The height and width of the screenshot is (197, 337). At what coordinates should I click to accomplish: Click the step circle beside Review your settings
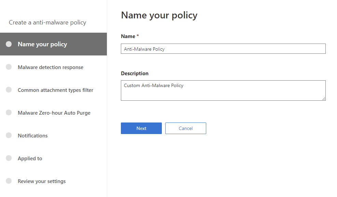tap(9, 181)
